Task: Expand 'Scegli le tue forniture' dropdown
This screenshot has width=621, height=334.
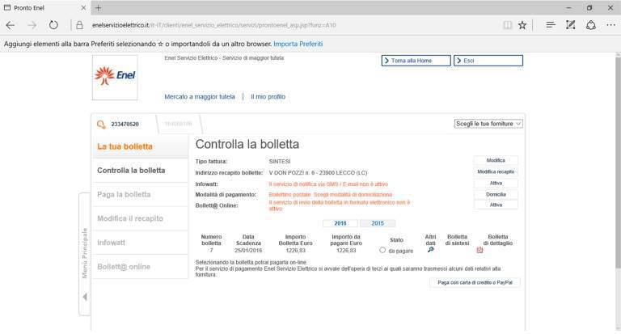Action: (x=488, y=124)
